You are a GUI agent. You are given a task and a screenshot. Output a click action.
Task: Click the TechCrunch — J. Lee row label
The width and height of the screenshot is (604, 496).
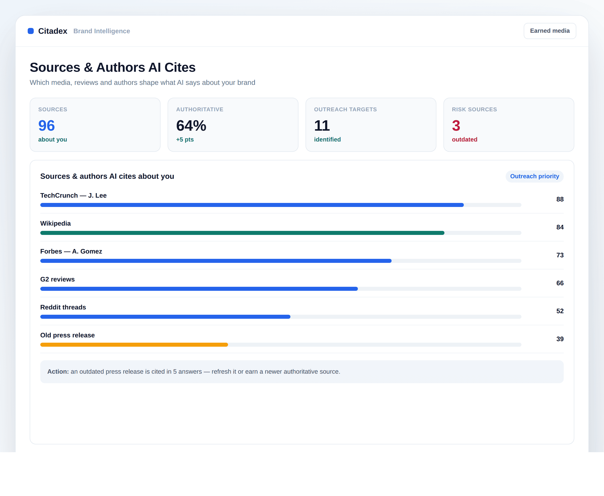[x=73, y=195]
